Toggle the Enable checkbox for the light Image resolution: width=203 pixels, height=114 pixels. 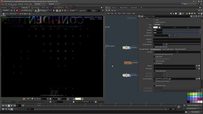tap(154, 20)
